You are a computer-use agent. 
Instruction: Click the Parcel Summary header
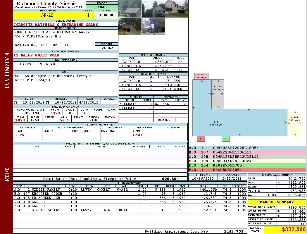277,202
